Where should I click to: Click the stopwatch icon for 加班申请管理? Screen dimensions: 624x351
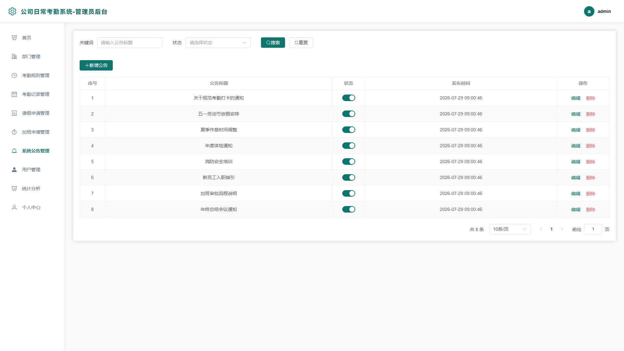click(x=14, y=132)
